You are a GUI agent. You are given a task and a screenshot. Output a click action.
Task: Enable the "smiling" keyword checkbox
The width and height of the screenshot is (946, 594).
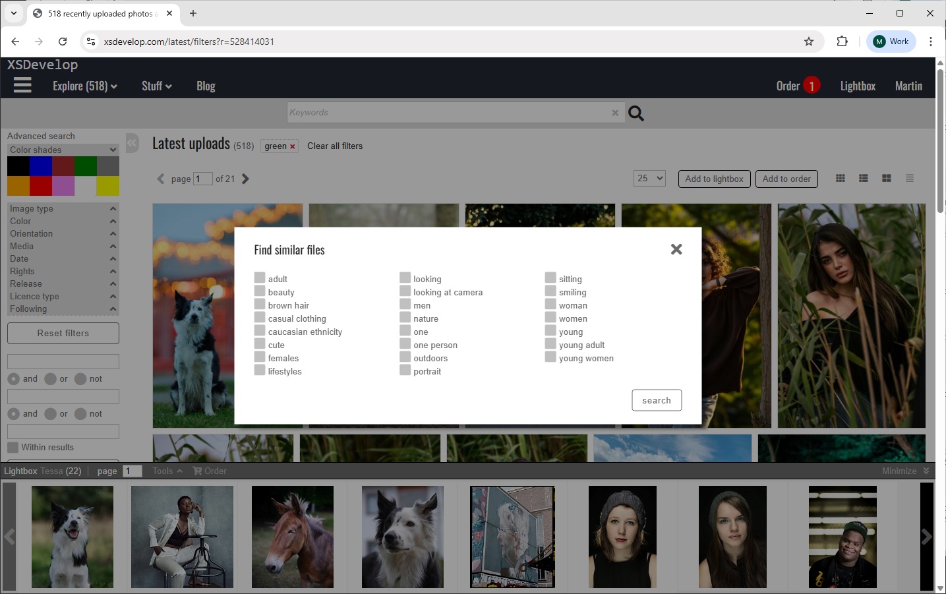pyautogui.click(x=550, y=291)
